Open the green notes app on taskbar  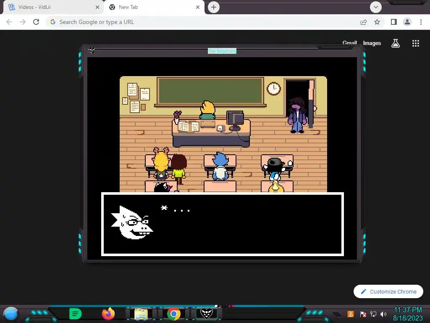(76, 314)
